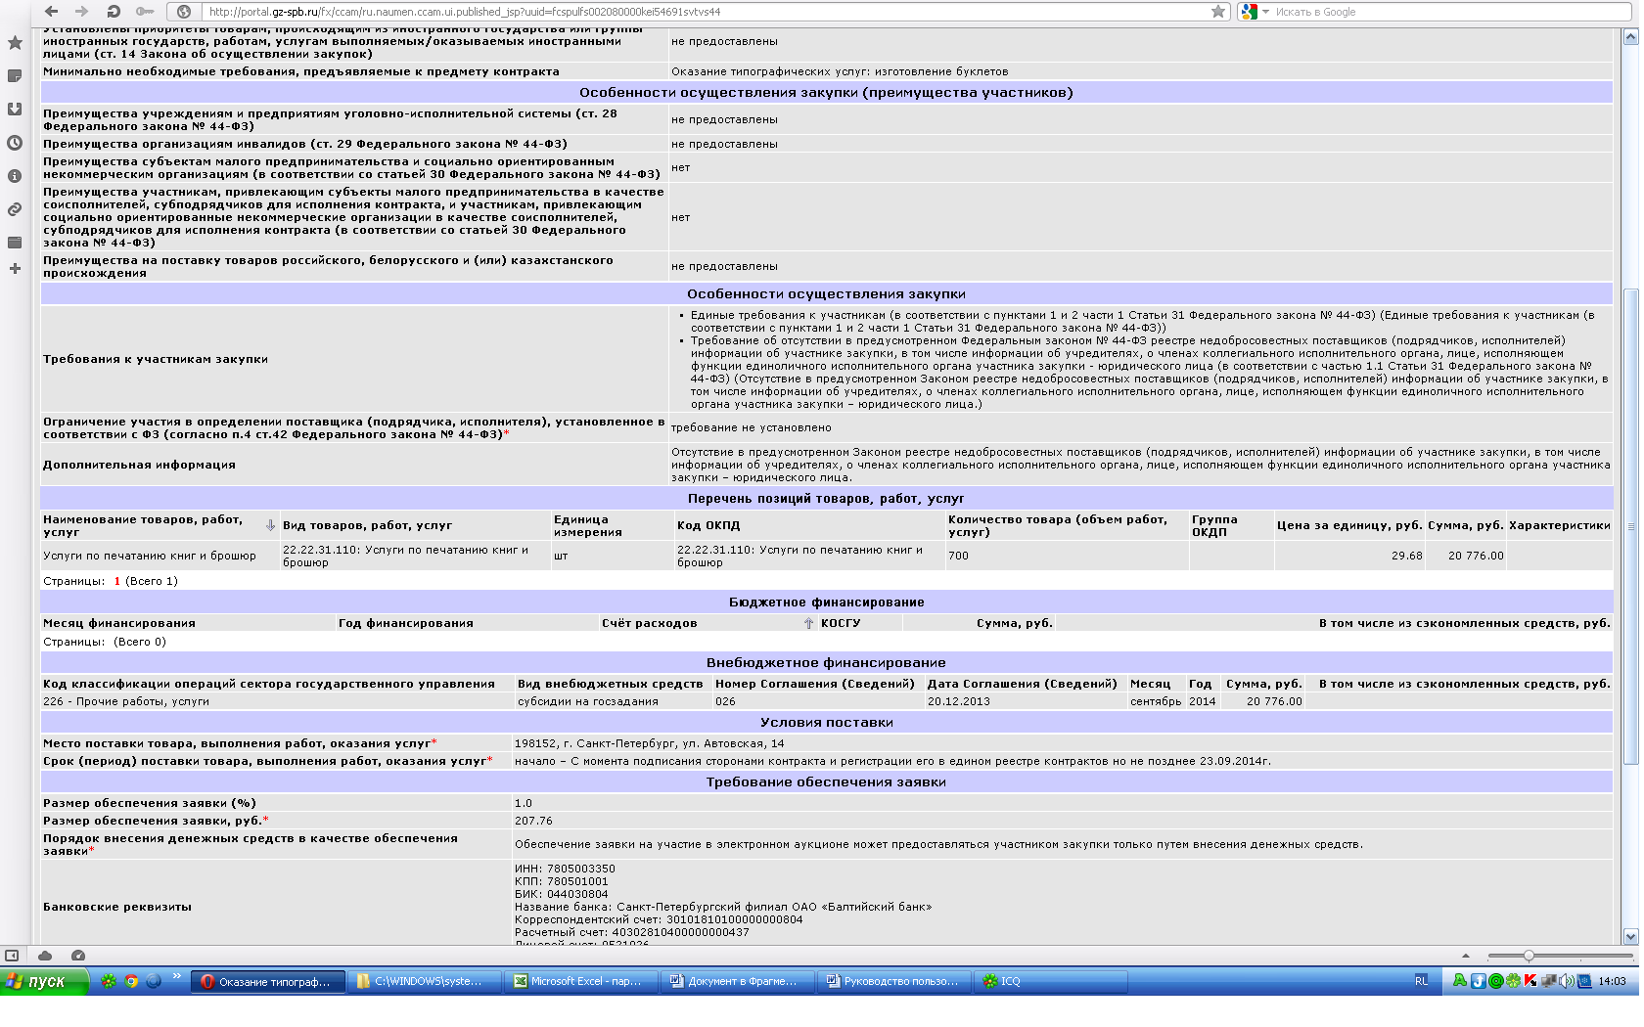Click the RL language indicator

click(x=1421, y=981)
